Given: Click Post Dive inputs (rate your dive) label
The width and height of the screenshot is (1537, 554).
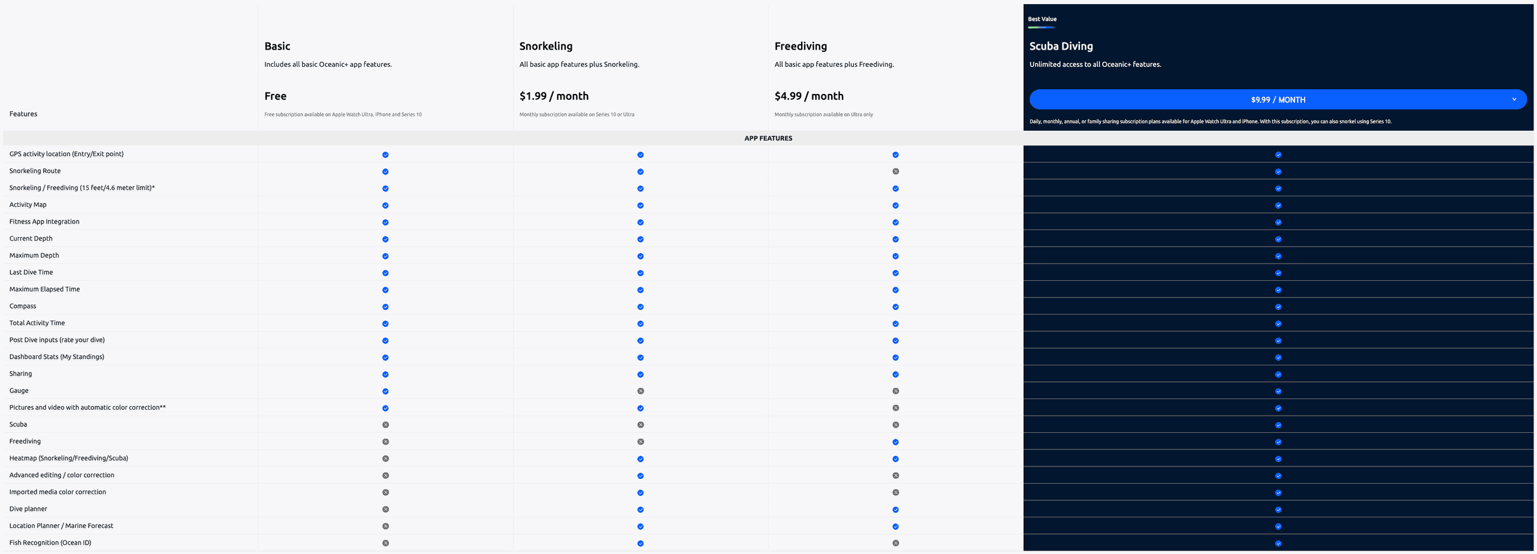Looking at the screenshot, I should click(57, 340).
